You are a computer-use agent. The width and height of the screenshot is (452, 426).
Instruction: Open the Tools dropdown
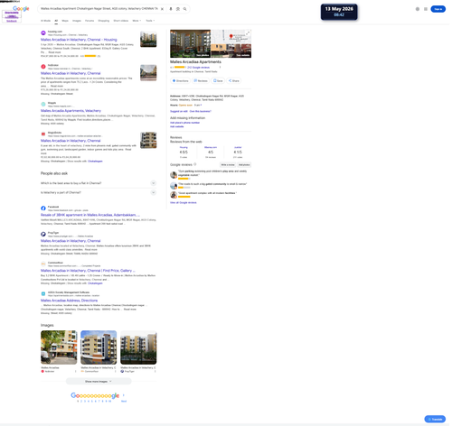click(150, 21)
